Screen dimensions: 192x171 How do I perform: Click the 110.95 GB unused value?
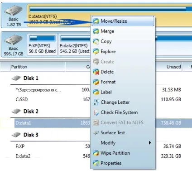[x=171, y=99]
